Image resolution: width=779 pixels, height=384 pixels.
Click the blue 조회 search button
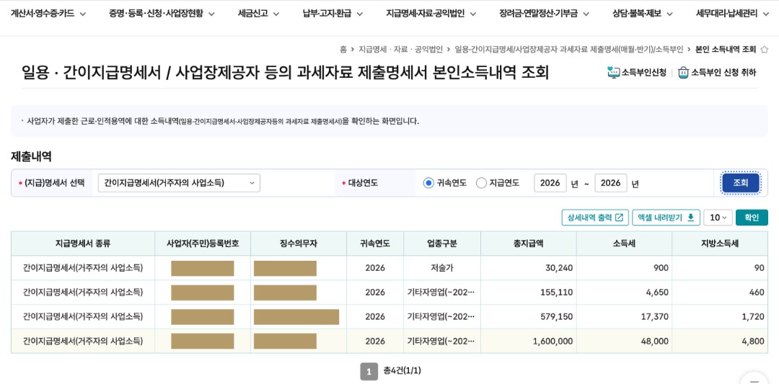coord(740,183)
